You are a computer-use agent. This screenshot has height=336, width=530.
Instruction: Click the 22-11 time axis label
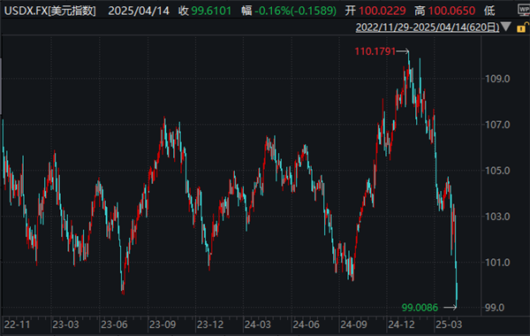(x=18, y=325)
